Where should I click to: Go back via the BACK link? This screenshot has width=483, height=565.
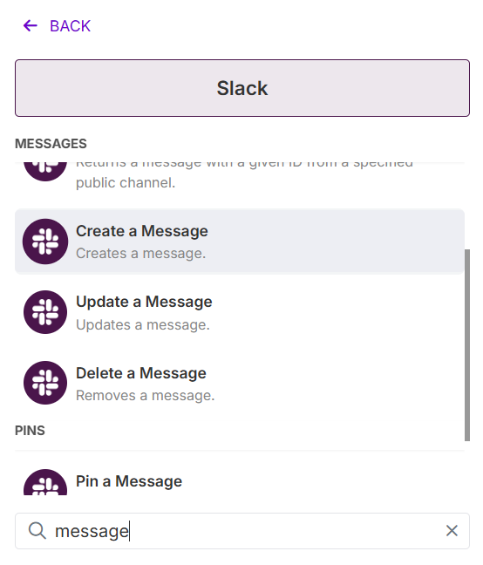point(57,26)
